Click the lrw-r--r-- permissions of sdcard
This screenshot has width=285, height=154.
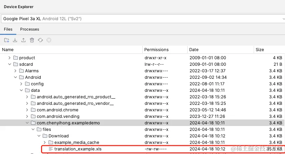[x=154, y=64]
